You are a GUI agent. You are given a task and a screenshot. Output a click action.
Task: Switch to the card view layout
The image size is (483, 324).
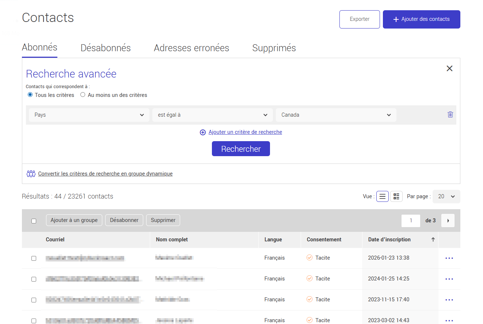[396, 196]
